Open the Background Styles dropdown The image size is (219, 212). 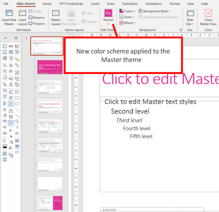click(x=155, y=11)
